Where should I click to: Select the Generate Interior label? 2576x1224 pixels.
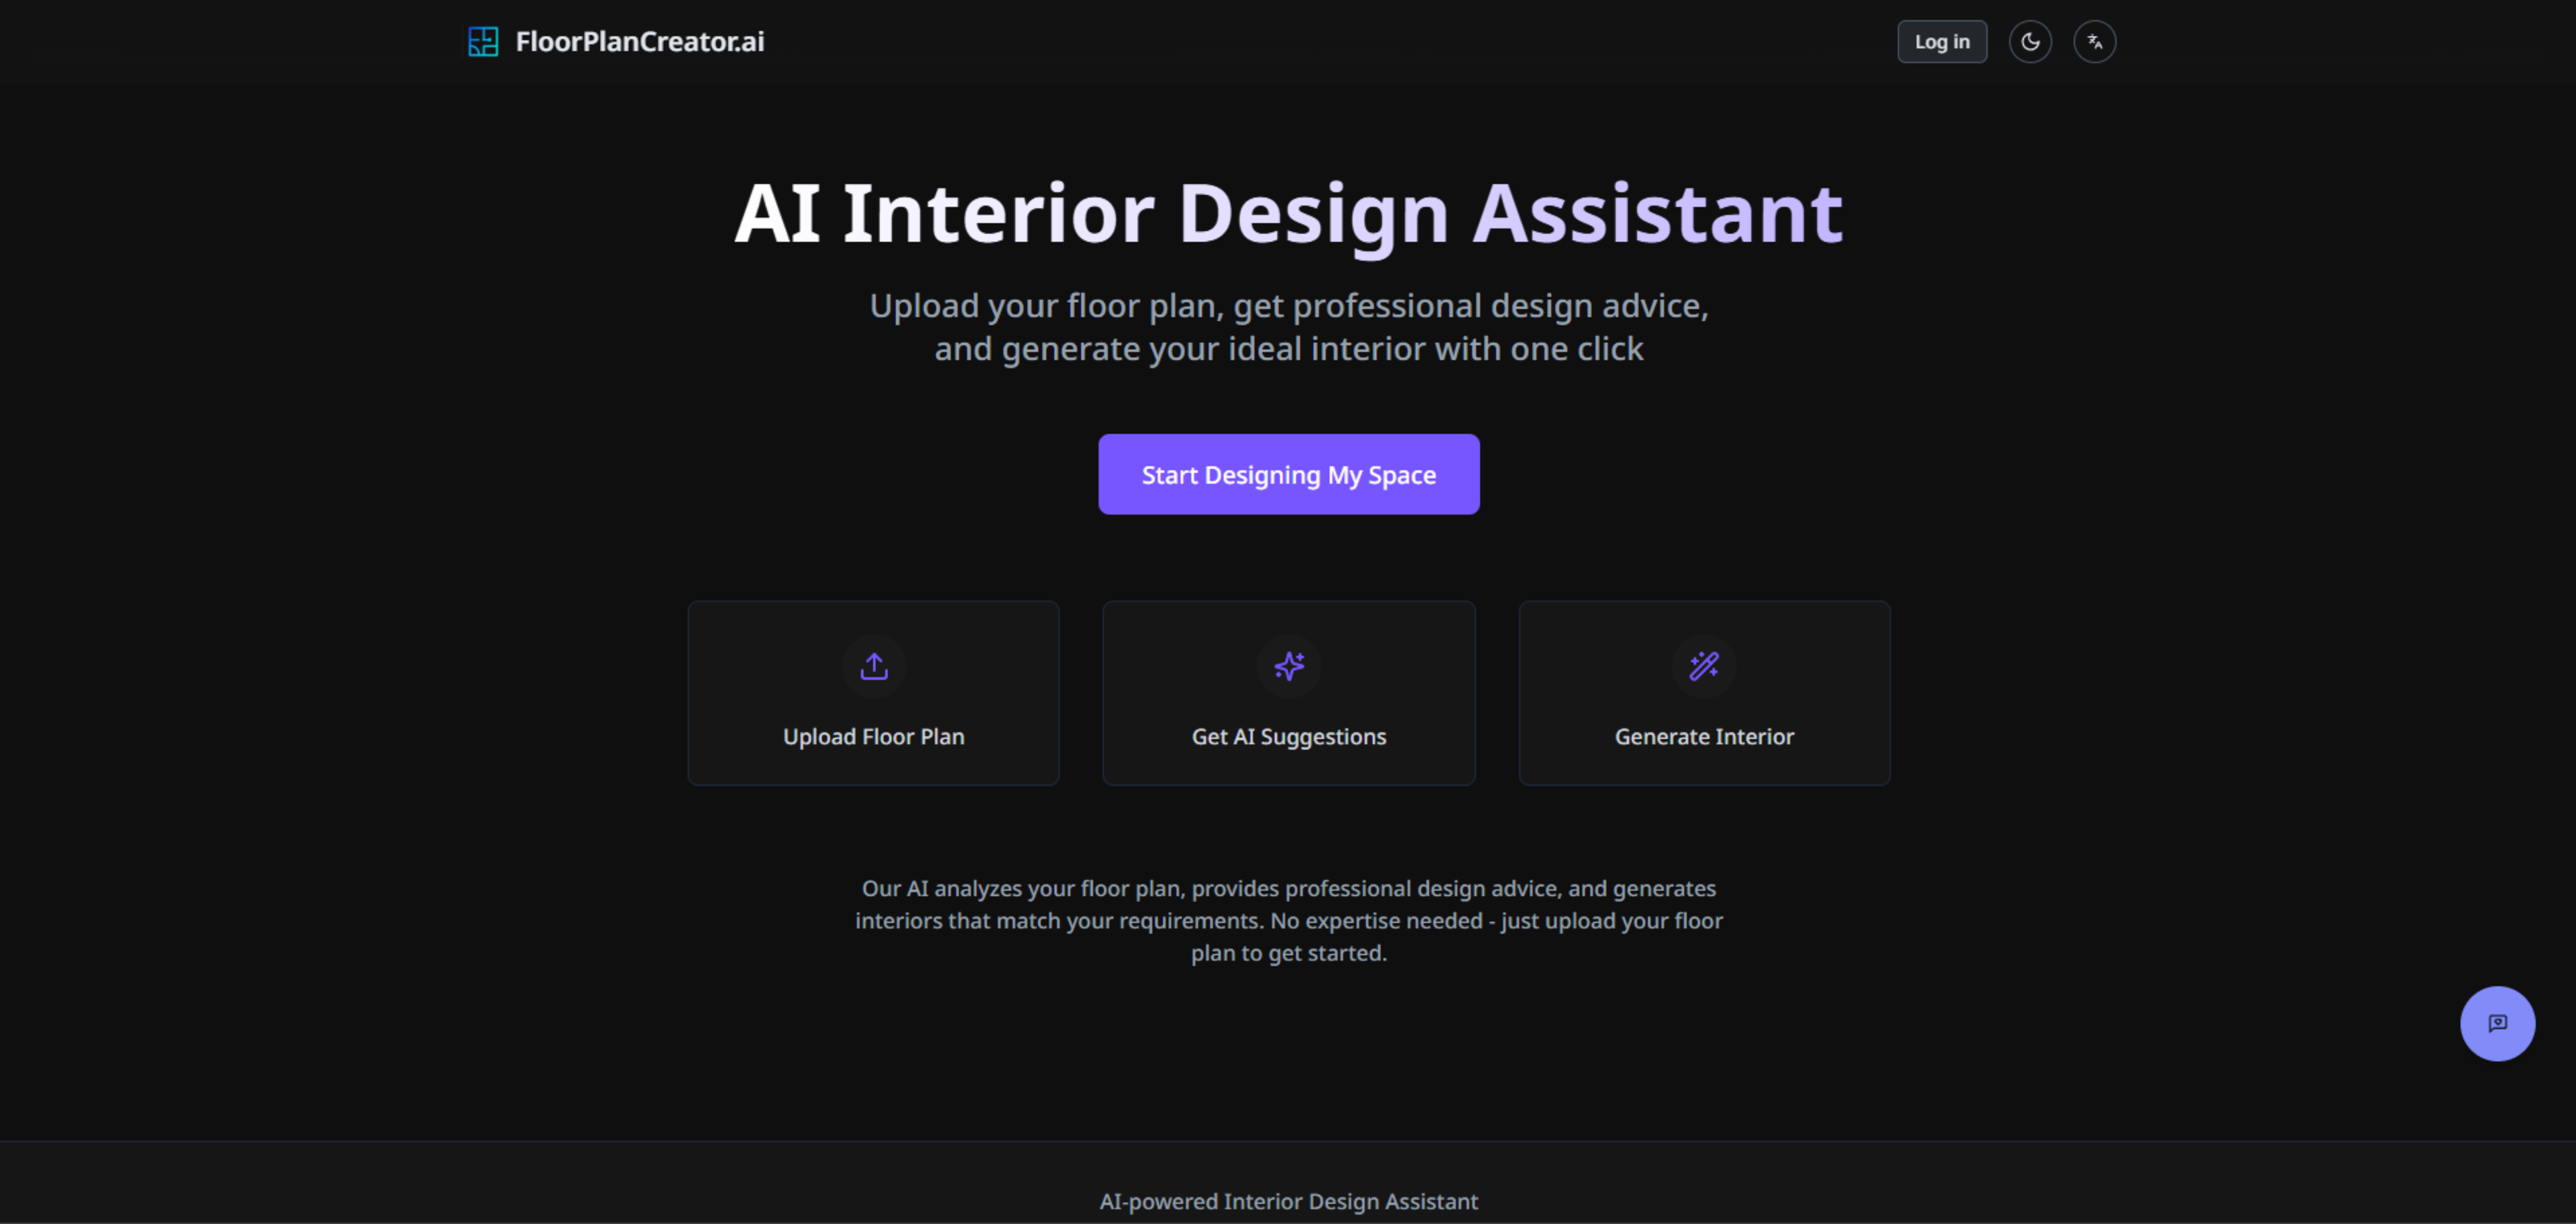pos(1703,737)
